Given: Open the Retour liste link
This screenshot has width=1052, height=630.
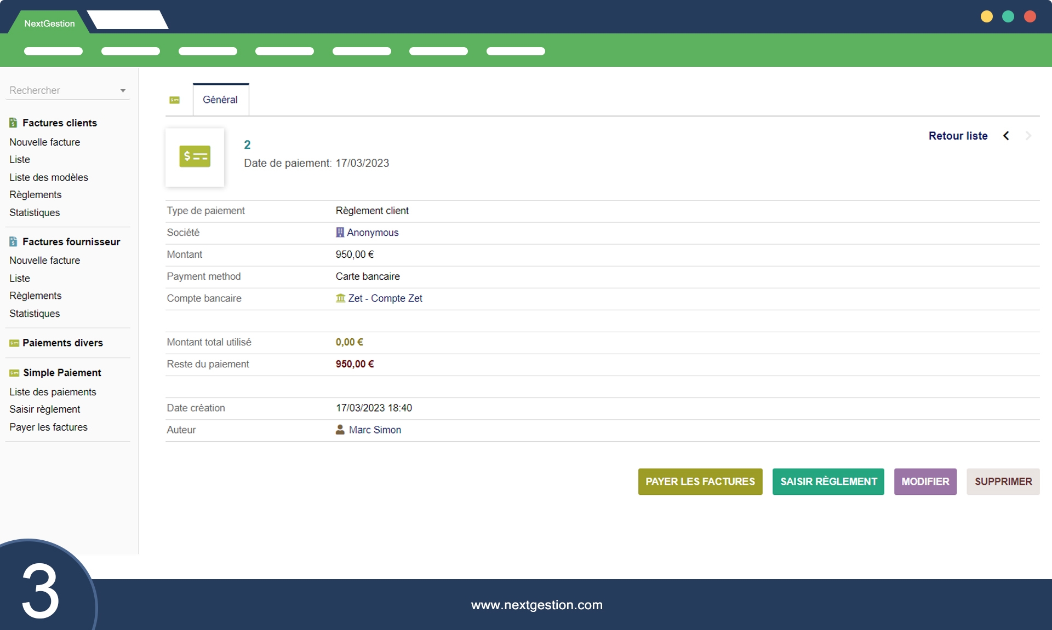Looking at the screenshot, I should pos(958,136).
